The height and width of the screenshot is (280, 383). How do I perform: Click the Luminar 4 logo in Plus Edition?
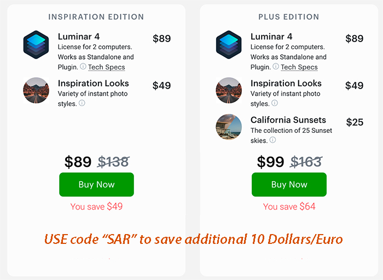pos(229,45)
